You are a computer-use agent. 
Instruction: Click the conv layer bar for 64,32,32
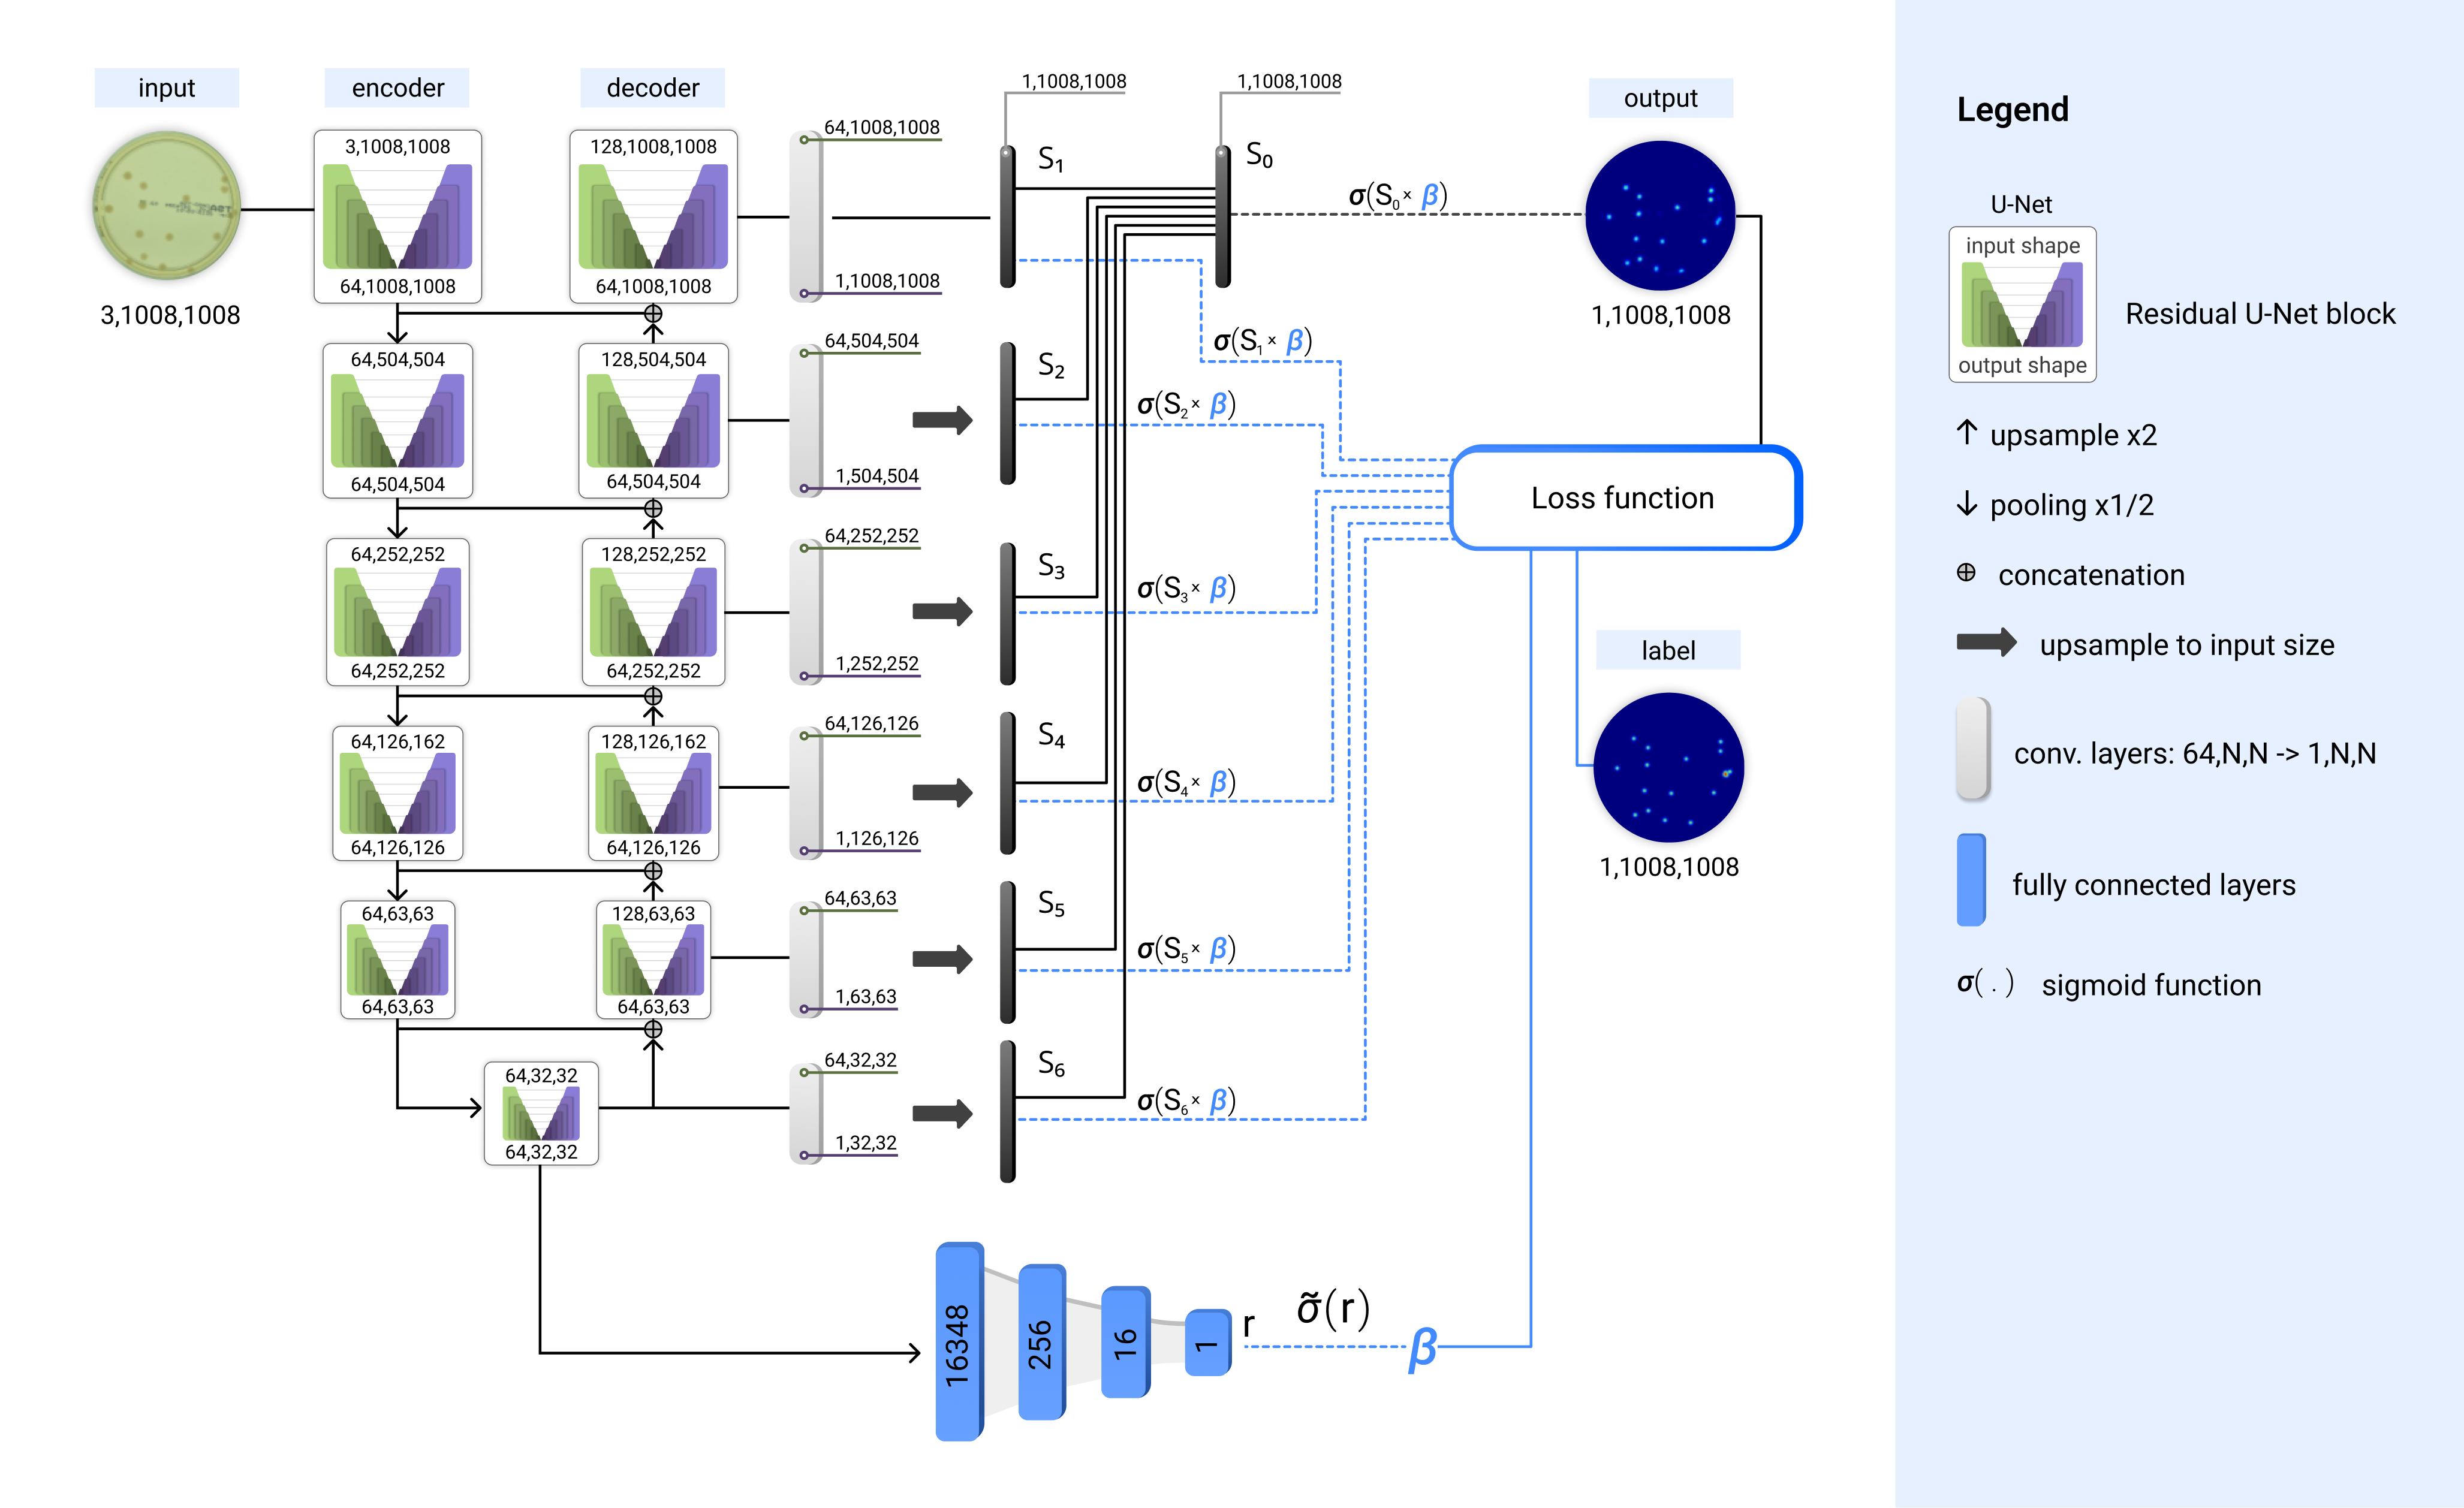pyautogui.click(x=806, y=1113)
